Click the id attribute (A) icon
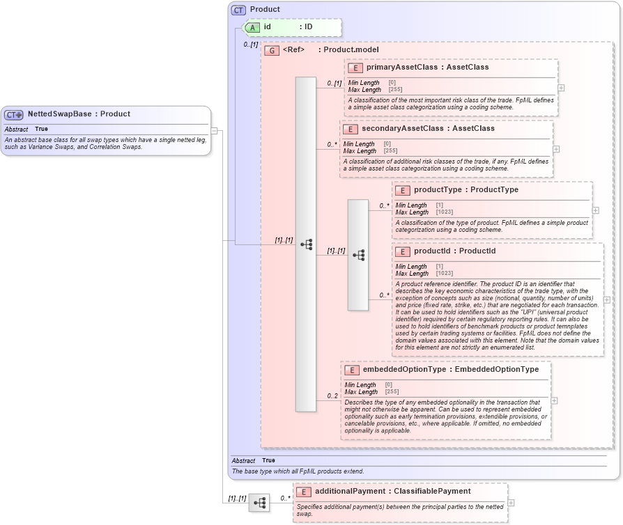Image resolution: width=623 pixels, height=525 pixels. [x=252, y=27]
